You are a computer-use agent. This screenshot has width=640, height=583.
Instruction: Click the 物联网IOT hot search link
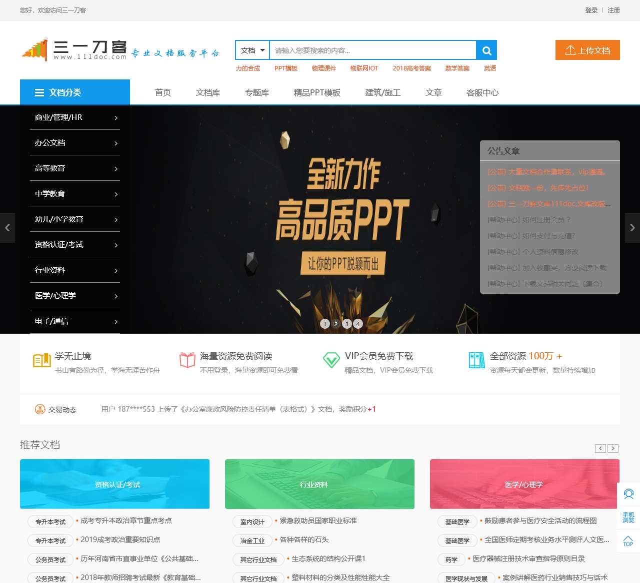(364, 68)
